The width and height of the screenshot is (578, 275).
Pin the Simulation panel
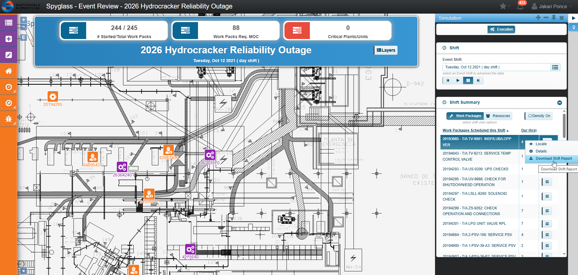[554, 18]
